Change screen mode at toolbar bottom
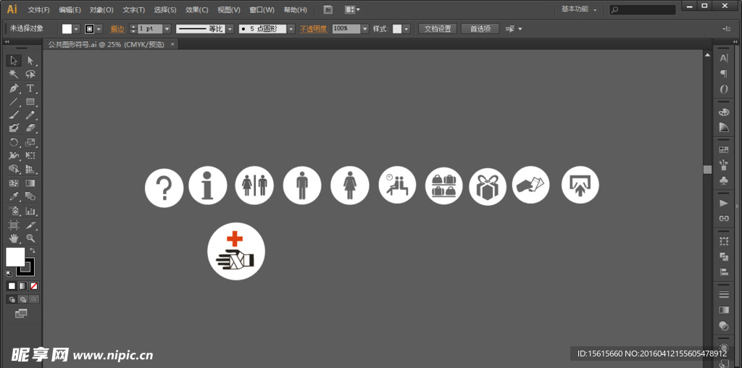Image resolution: width=742 pixels, height=368 pixels. [x=21, y=313]
